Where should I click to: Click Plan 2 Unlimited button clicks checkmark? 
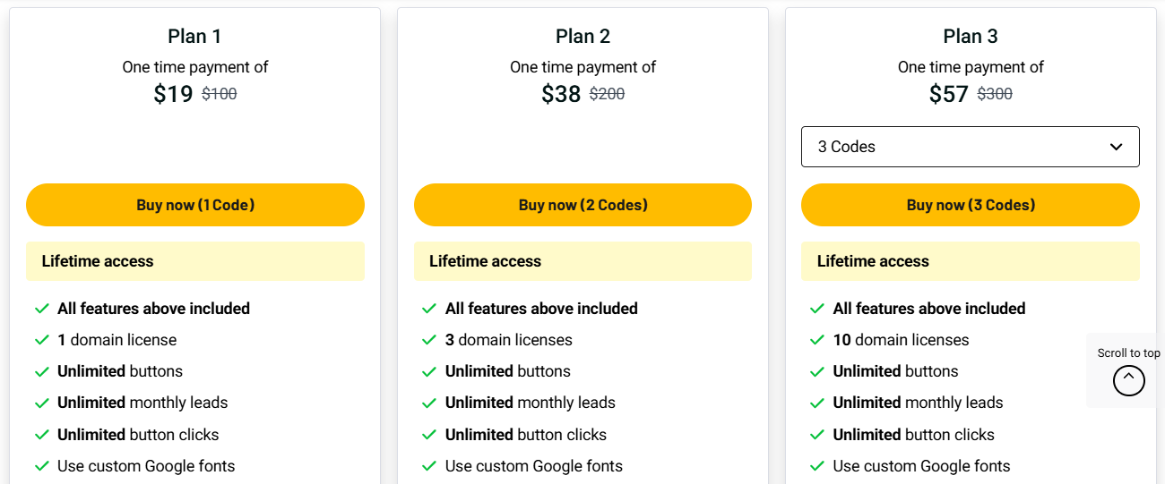pos(429,435)
